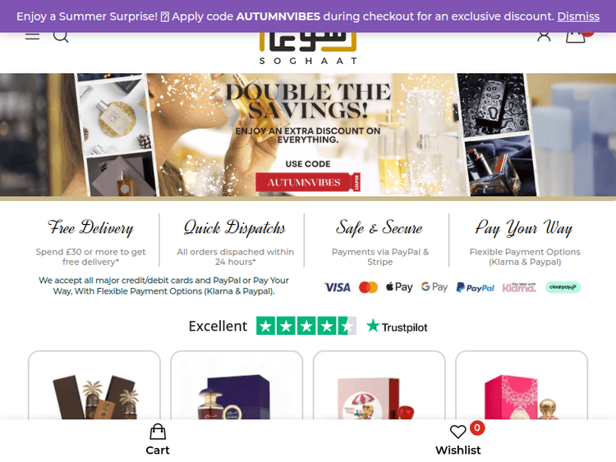The image size is (616, 462).
Task: Select the light pink umbrella perfume card
Action: click(x=379, y=386)
